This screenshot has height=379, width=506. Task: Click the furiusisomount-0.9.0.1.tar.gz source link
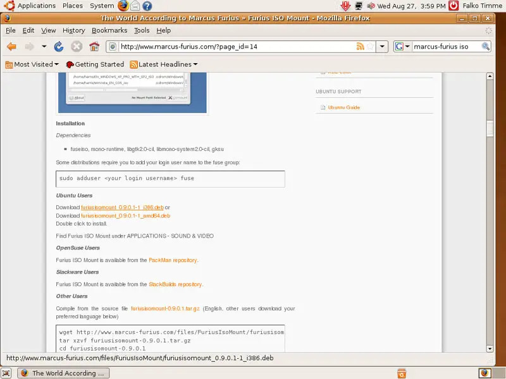[x=165, y=308]
